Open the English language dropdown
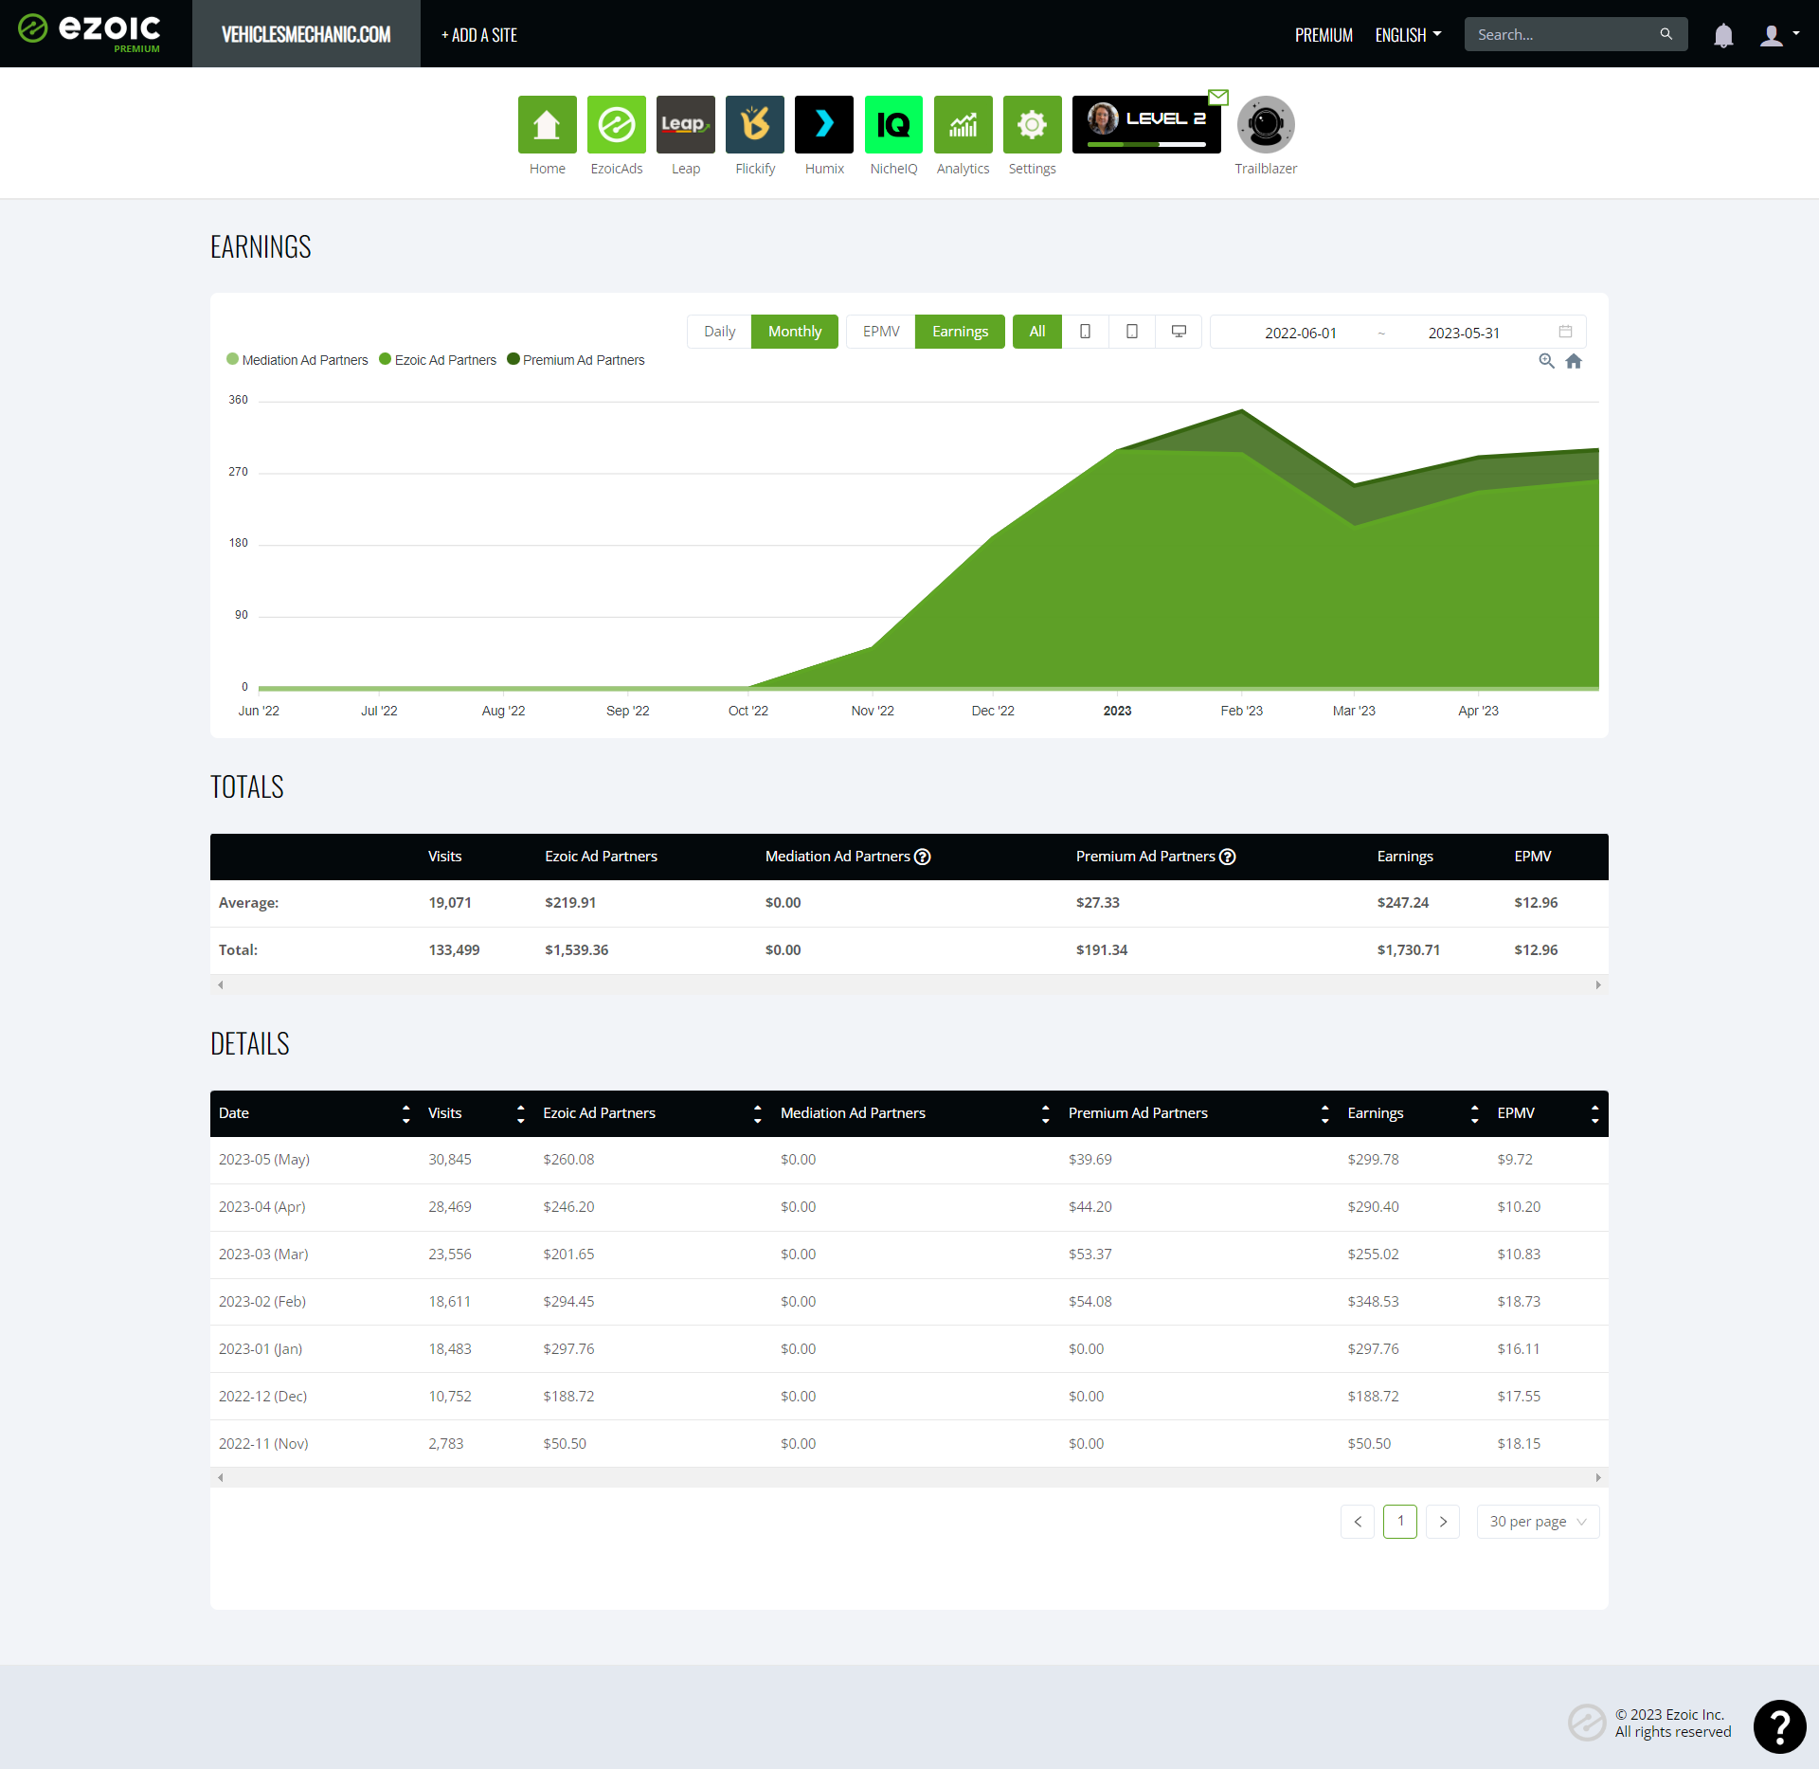The height and width of the screenshot is (1769, 1819). click(1408, 35)
